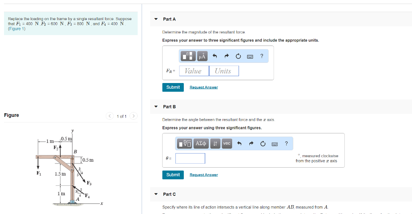Screen dimensions: 412x214
Task: Reset the Part A answer field
Action: coord(238,56)
